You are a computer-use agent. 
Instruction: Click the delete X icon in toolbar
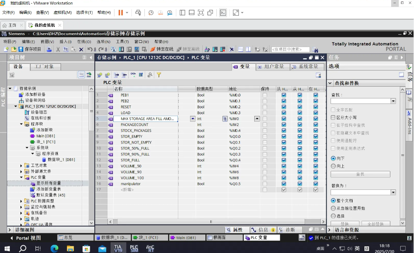pos(81,49)
